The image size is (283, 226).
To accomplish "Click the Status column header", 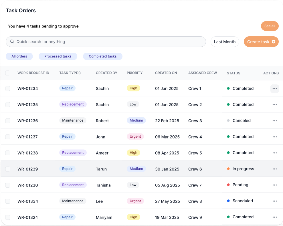I will click(x=233, y=73).
